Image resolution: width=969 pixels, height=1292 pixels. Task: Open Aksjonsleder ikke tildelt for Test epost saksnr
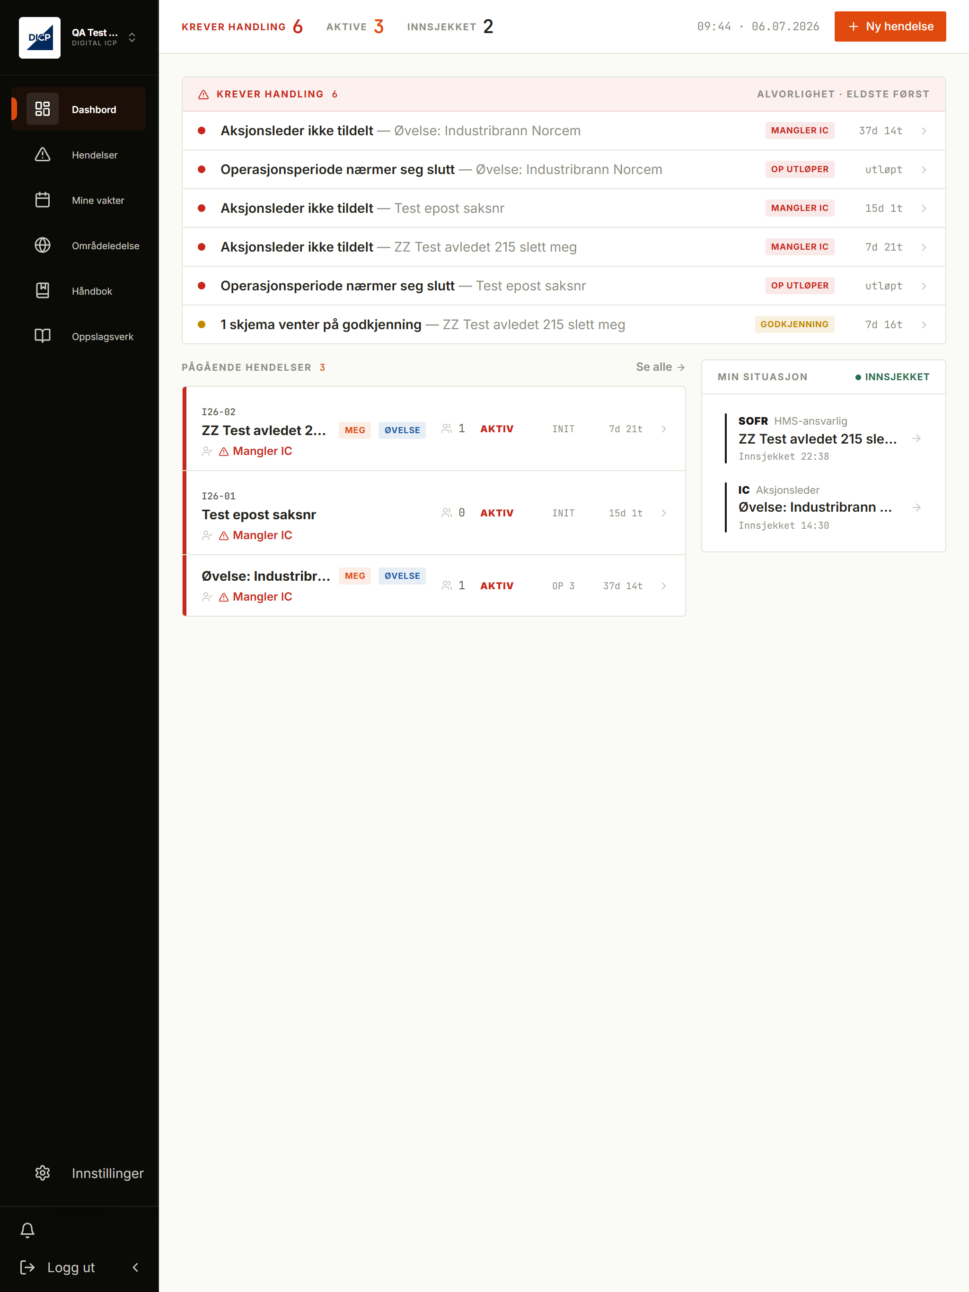[x=564, y=208]
